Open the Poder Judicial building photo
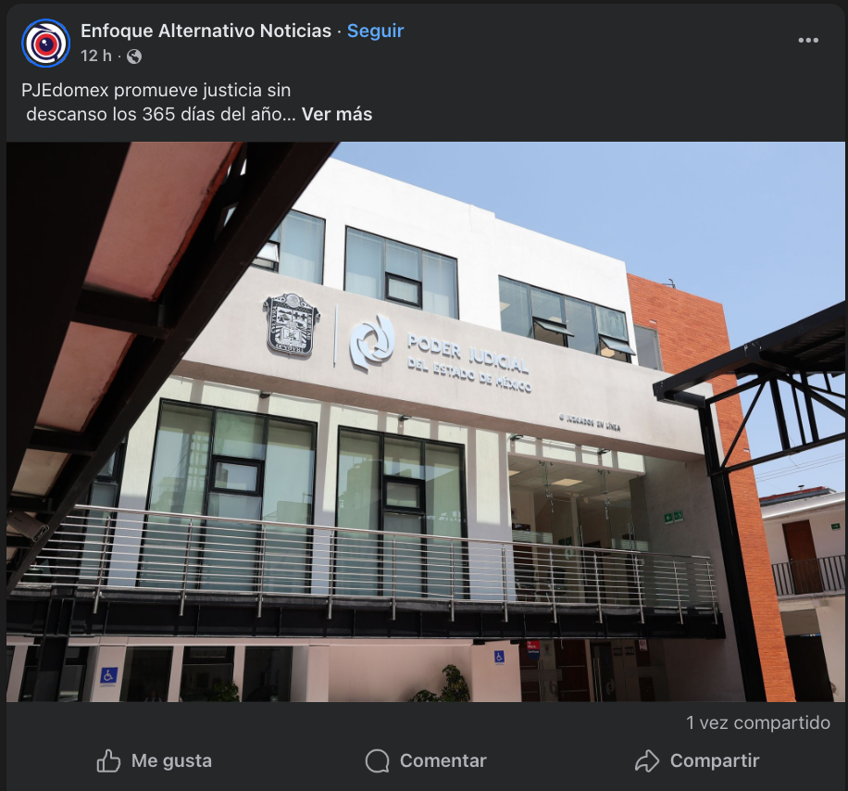 (x=426, y=422)
